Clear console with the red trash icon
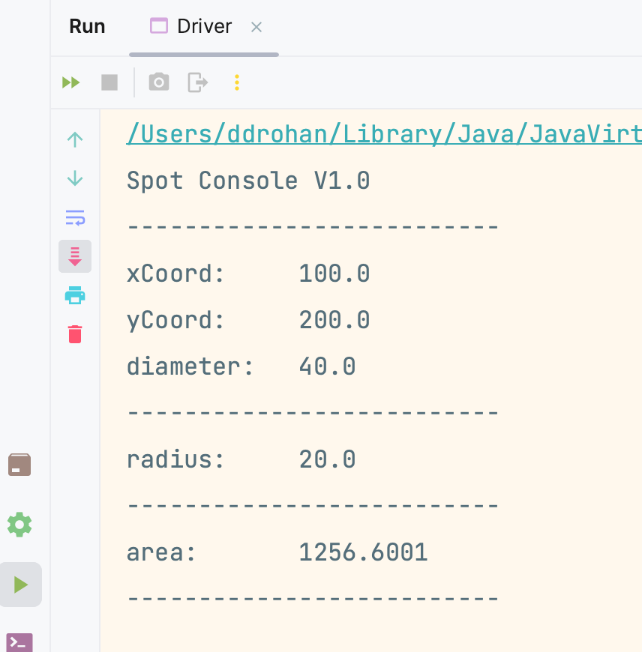This screenshot has height=652, width=642. 75,334
